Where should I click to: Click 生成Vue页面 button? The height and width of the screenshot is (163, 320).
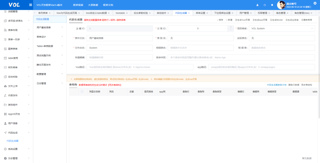coord(242,20)
